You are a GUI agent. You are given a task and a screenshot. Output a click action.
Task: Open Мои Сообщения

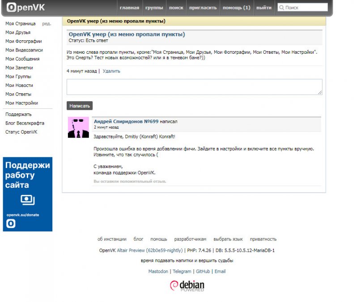(22, 59)
